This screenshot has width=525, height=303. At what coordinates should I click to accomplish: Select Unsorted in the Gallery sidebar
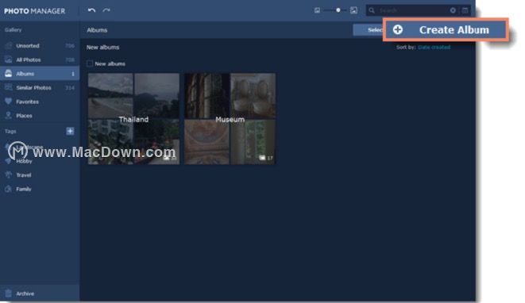click(x=40, y=46)
